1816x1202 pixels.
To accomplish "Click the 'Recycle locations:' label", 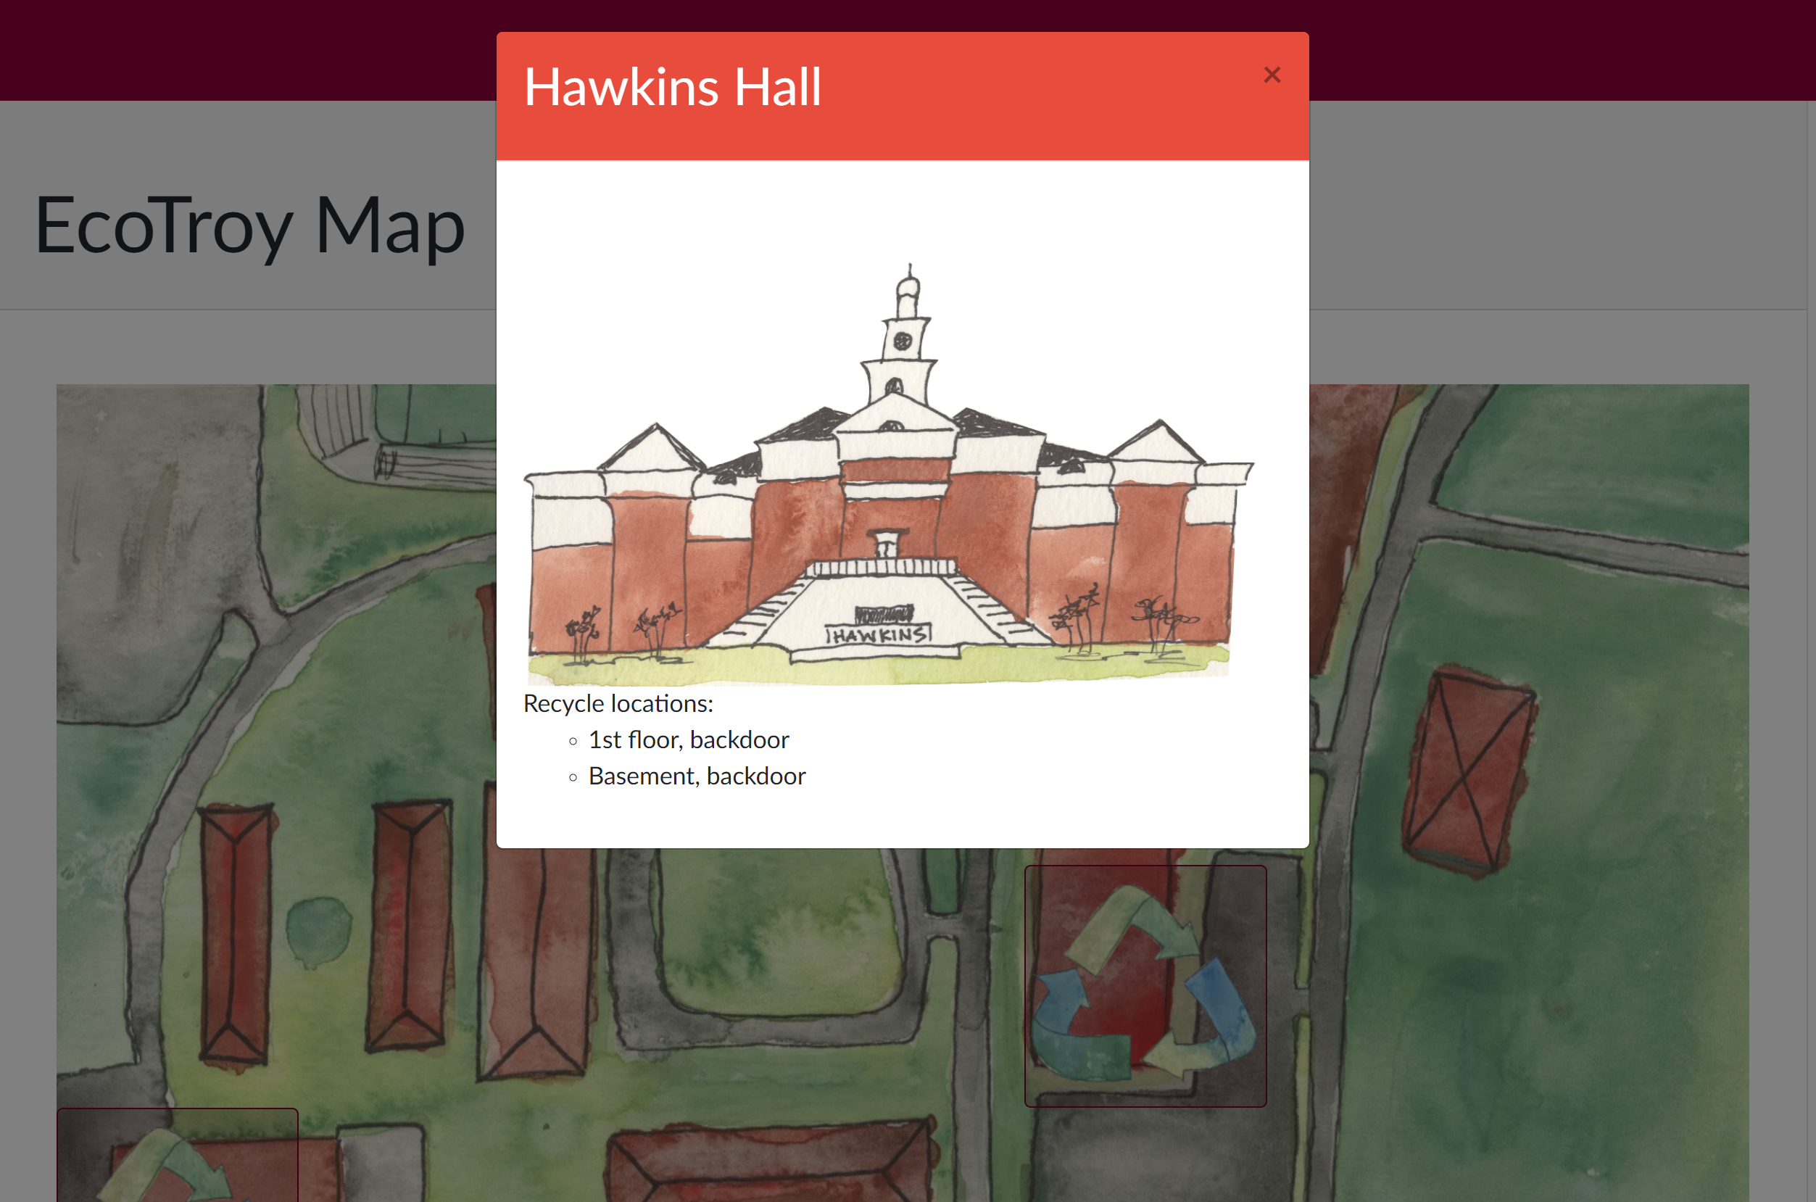I will (618, 703).
